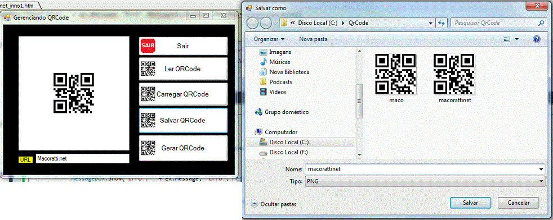Screen dimensions: 553x220
Task: Click the red SAIR exit icon
Action: [148, 45]
